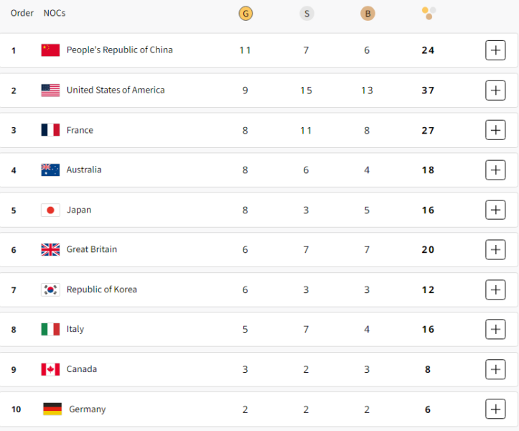The height and width of the screenshot is (431, 519).
Task: Click the NOCs column header
Action: click(55, 13)
